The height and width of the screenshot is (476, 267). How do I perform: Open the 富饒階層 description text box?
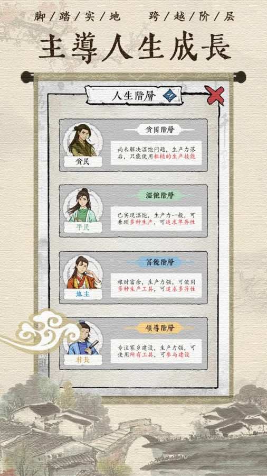click(156, 286)
